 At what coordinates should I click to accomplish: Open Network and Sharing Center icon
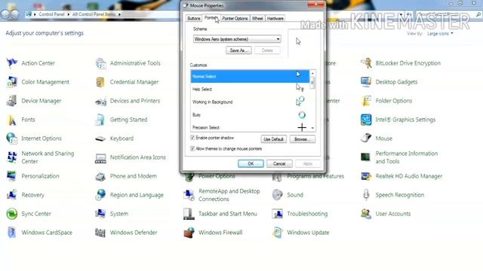12,157
